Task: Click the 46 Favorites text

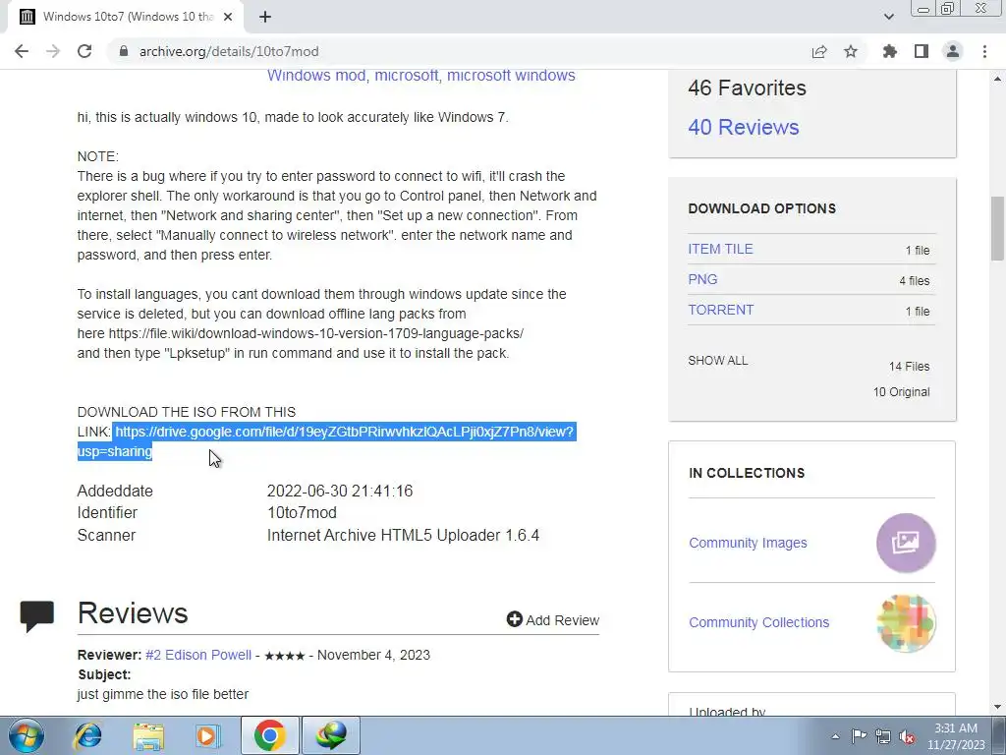Action: tap(747, 87)
